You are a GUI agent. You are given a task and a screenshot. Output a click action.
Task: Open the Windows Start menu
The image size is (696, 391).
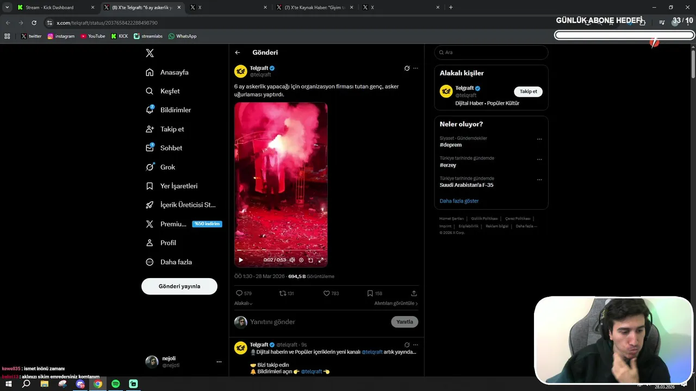click(x=9, y=384)
